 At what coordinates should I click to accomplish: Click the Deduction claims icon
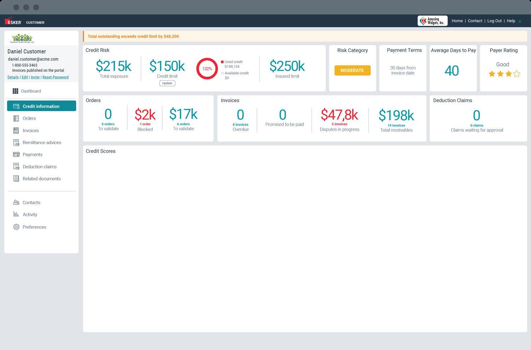pyautogui.click(x=16, y=167)
